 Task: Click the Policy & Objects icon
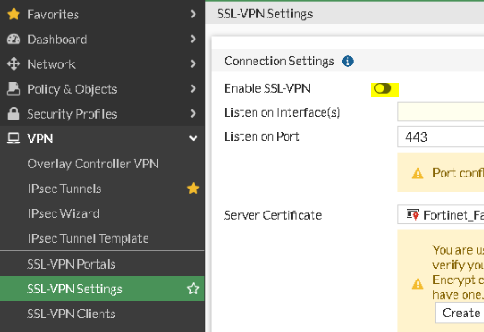click(x=14, y=89)
